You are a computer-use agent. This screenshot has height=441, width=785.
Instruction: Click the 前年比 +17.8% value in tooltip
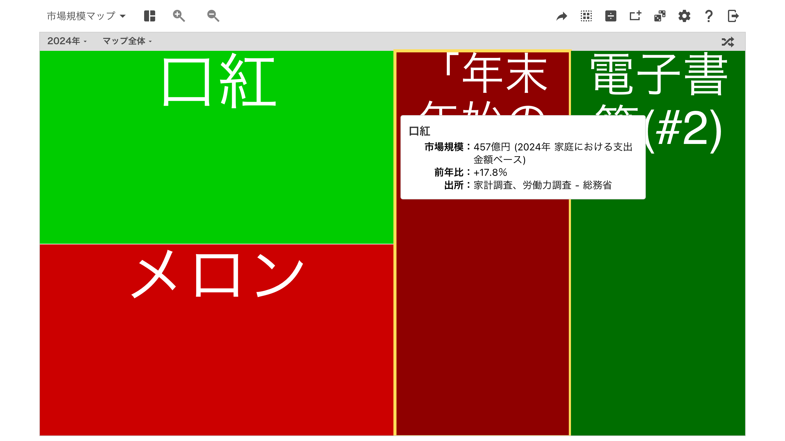pyautogui.click(x=490, y=172)
